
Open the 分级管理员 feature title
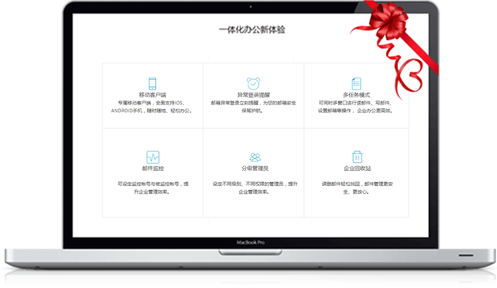coord(255,169)
